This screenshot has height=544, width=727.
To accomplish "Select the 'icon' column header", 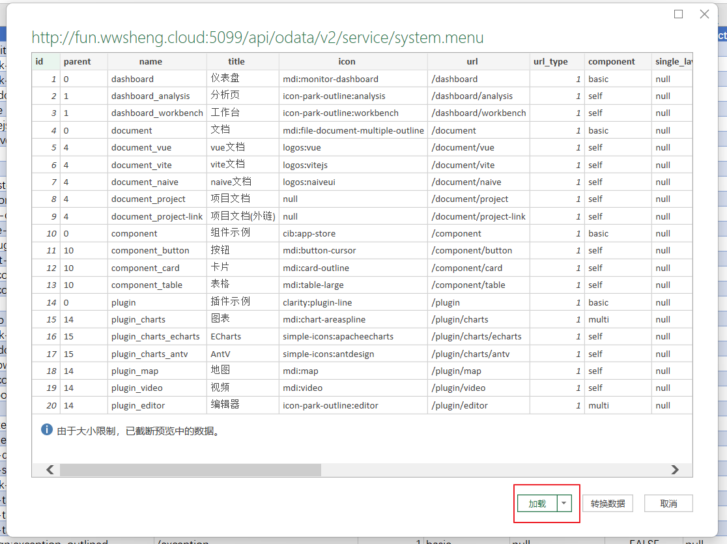I will pyautogui.click(x=347, y=62).
